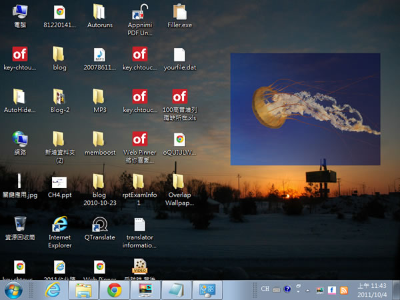Open the Appnimi PDF Unlocker shortcut
The image size is (400, 300).
coord(139,13)
